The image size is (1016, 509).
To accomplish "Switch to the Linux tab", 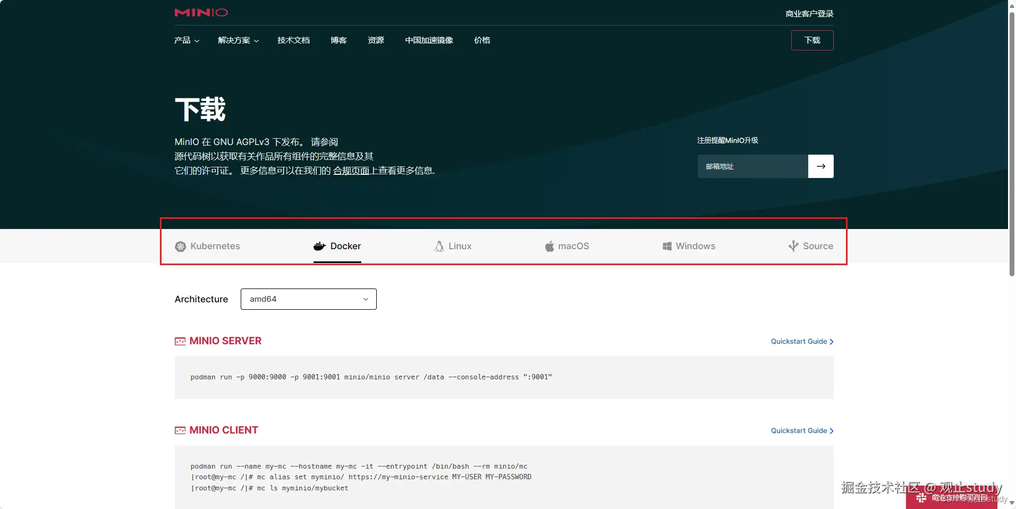I will pos(453,247).
